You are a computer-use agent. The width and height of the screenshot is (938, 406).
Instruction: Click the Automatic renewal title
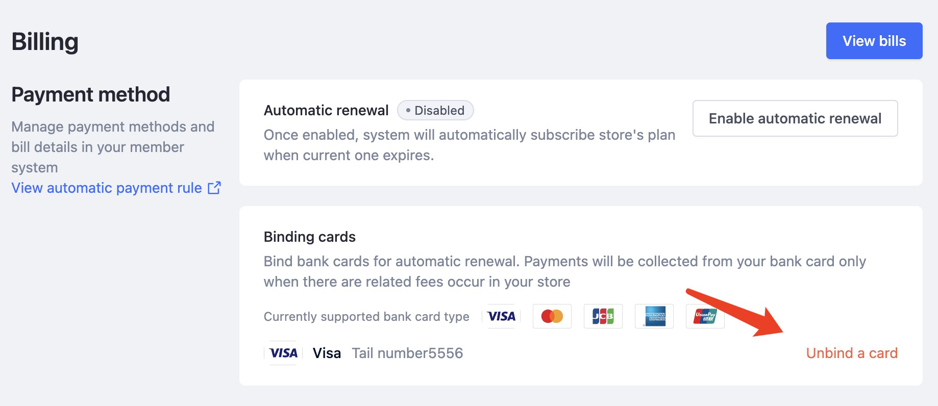point(326,110)
